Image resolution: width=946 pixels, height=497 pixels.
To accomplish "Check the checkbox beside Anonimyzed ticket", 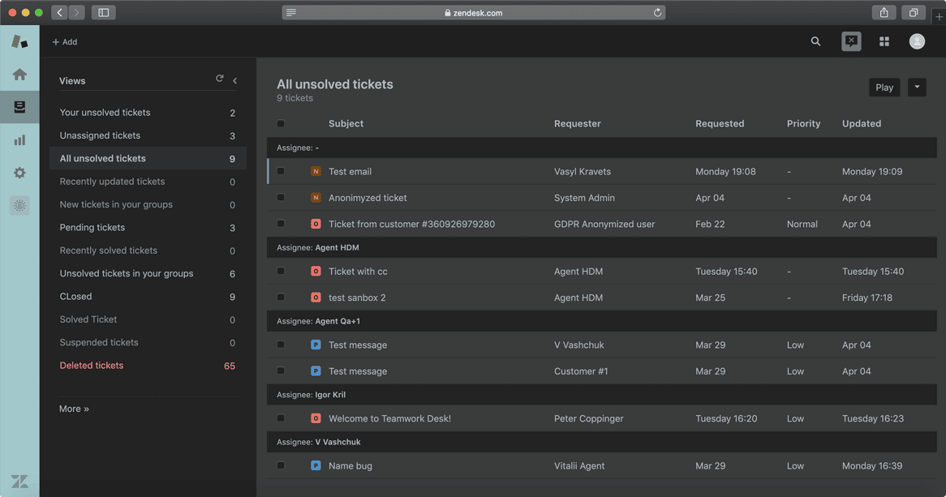I will tap(280, 197).
